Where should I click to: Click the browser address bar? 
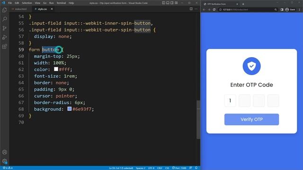click(248, 9)
